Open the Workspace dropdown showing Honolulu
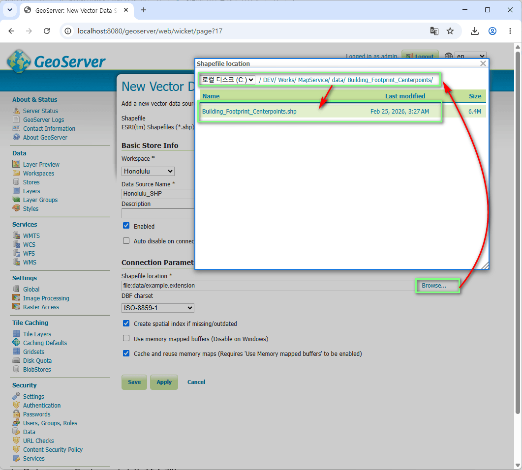Viewport: 522px width, 470px height. pos(148,171)
